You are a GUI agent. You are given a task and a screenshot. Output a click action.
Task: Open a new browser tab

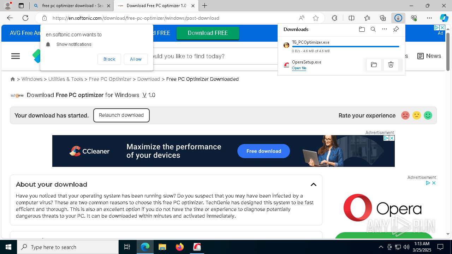click(x=204, y=6)
